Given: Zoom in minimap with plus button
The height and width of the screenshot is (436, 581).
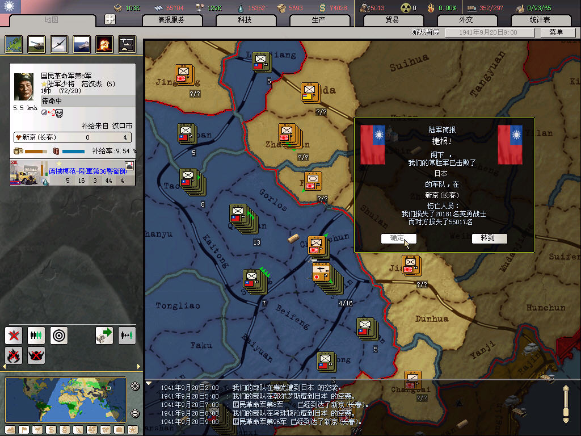Looking at the screenshot, I should [x=135, y=387].
